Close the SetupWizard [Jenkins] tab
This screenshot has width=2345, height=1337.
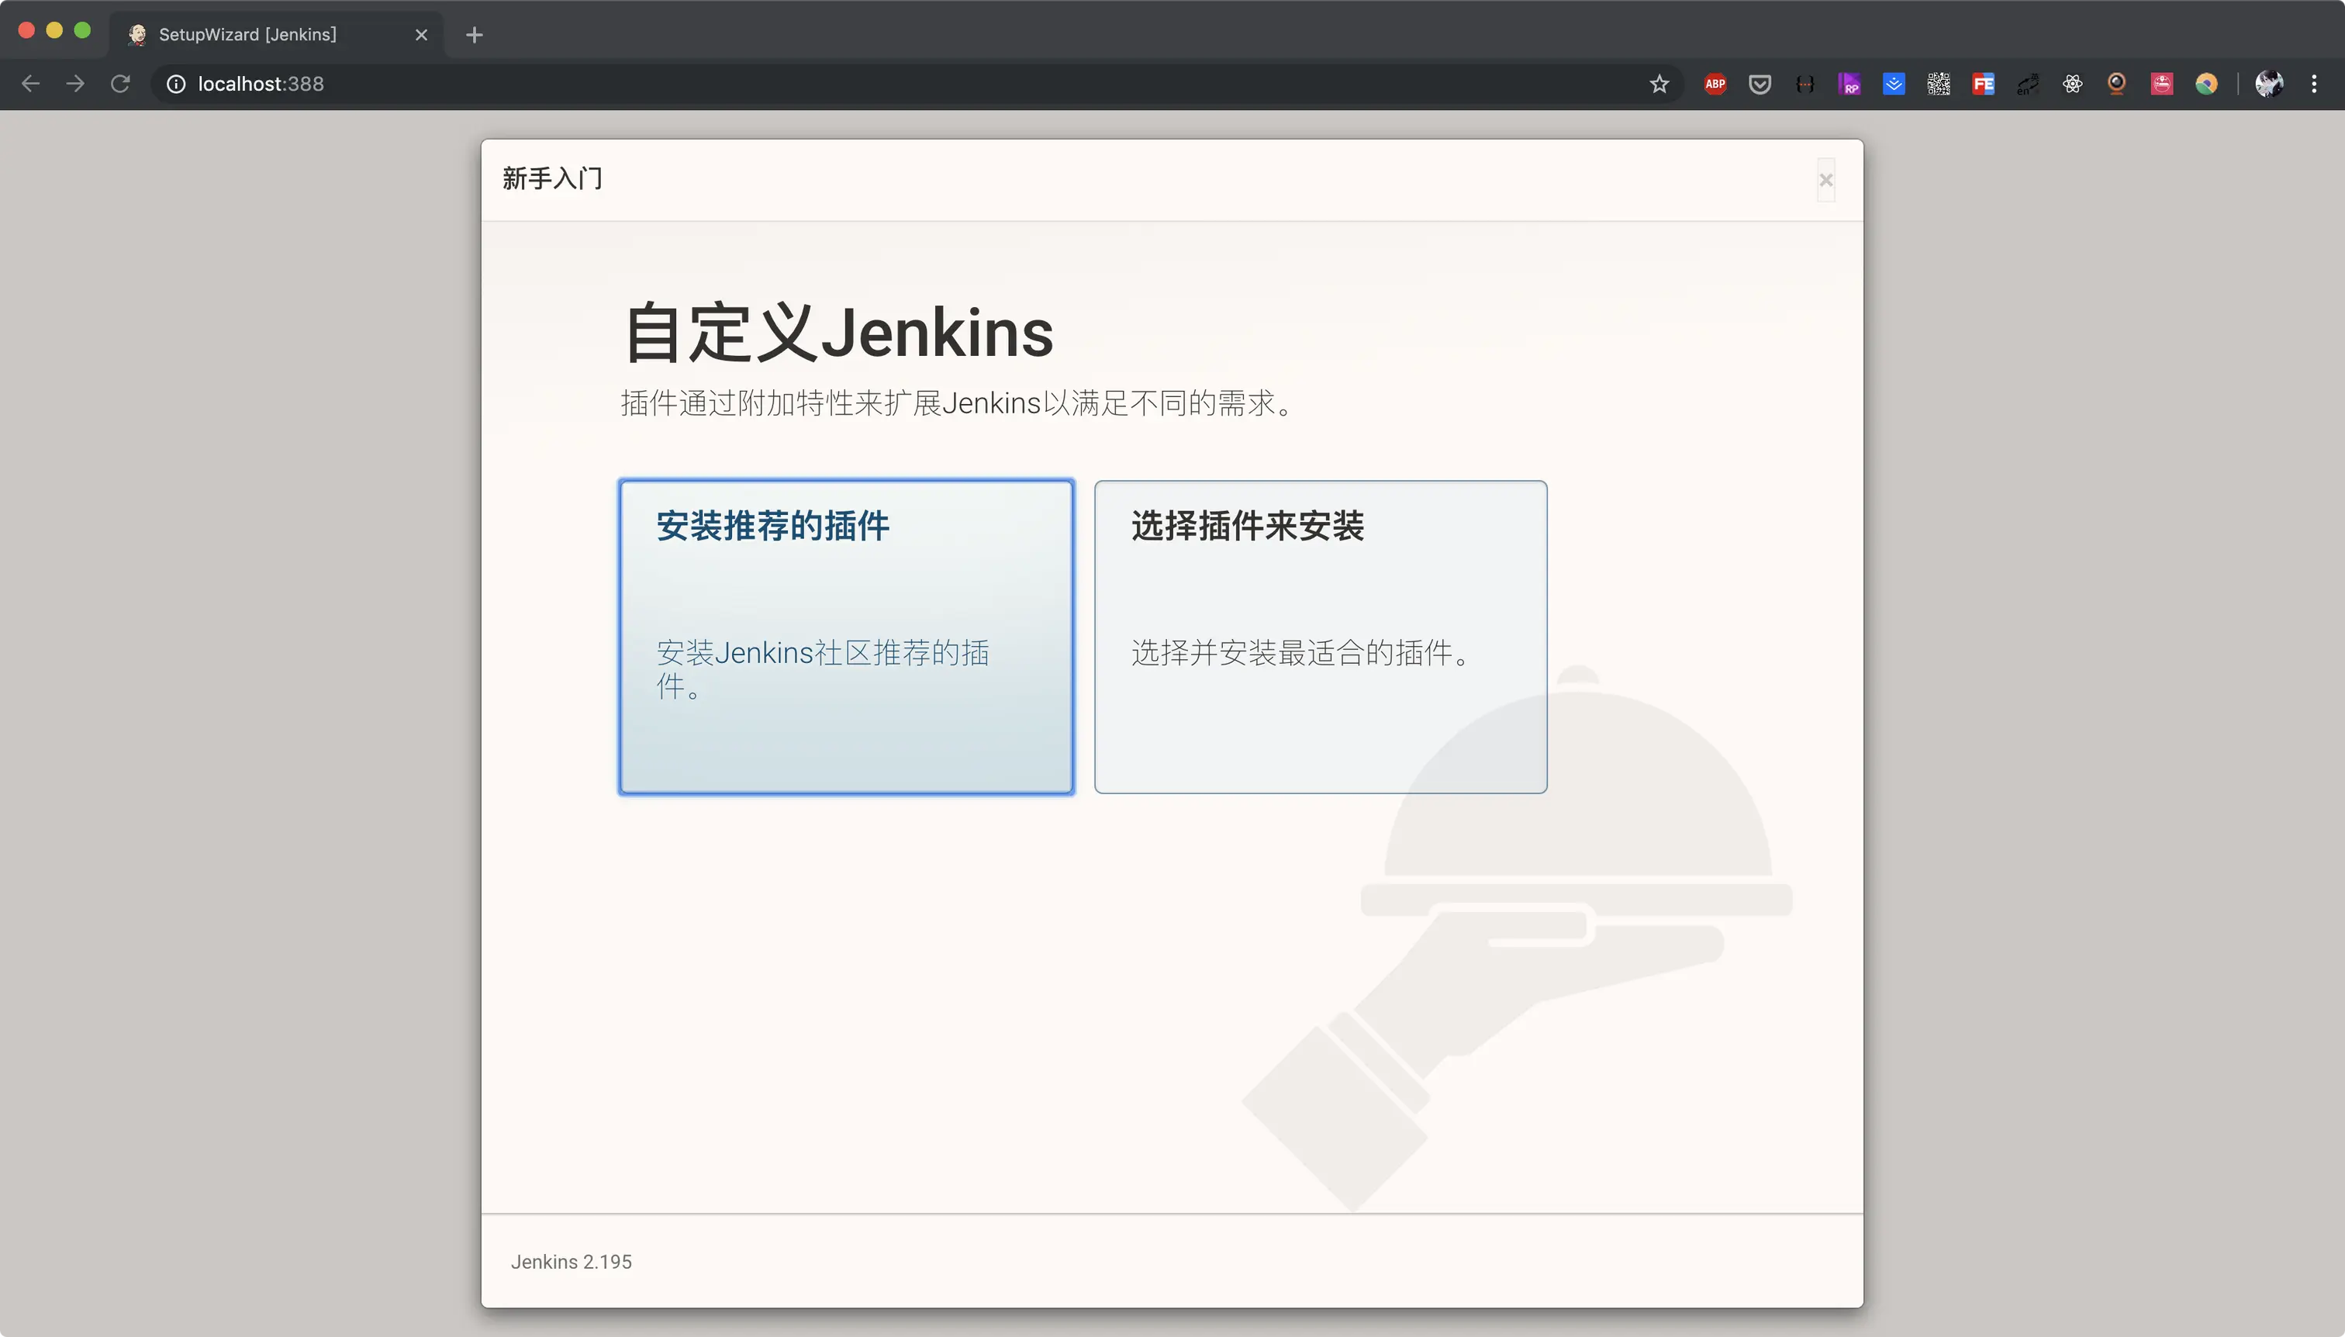[421, 34]
